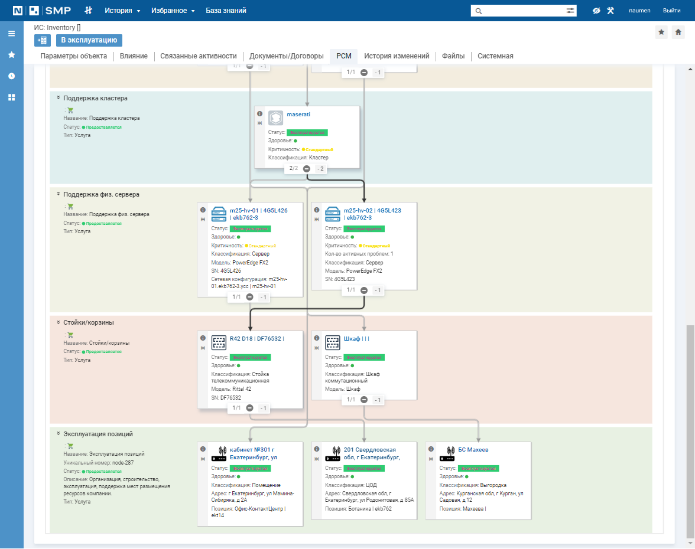Image resolution: width=695 pixels, height=549 pixels.
Task: Switch to Файлы tab
Action: (x=453, y=56)
